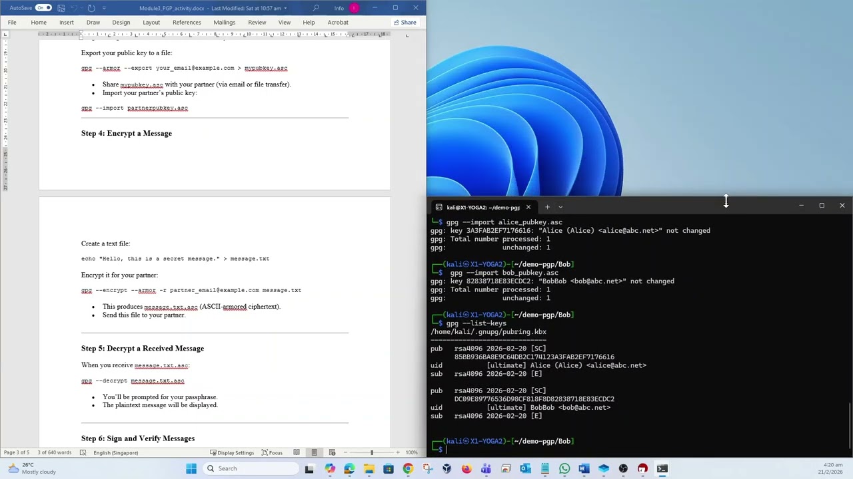Open Snipping Tool from the taskbar
Viewport: 853px width, 479px height.
427,468
